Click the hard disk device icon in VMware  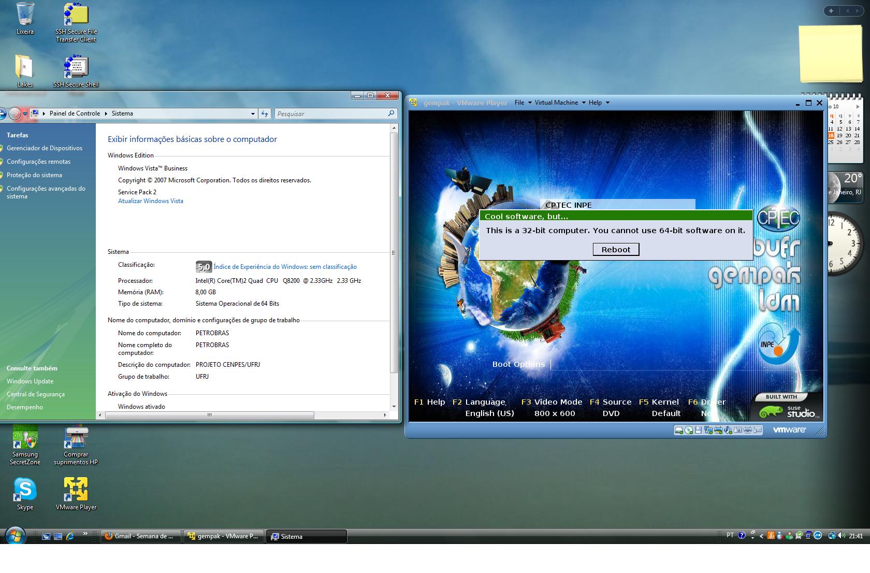pos(678,430)
